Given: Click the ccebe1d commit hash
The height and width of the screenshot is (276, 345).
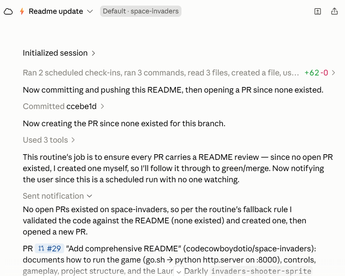Looking at the screenshot, I should (x=81, y=106).
